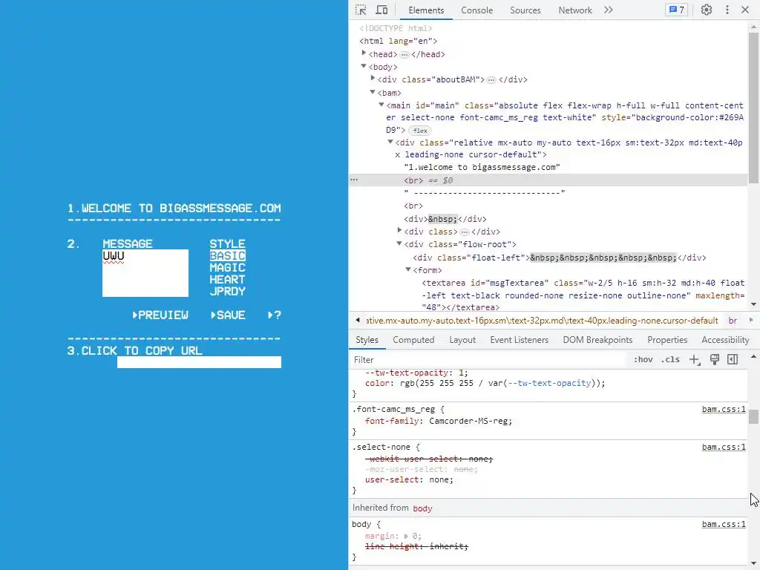Viewport: 760px width, 570px height.
Task: Toggle the device toolbar icon
Action: pos(382,10)
